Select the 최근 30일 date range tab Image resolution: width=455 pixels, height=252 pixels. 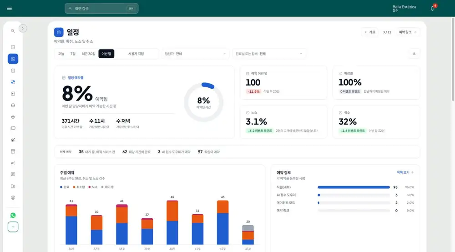[x=88, y=54]
